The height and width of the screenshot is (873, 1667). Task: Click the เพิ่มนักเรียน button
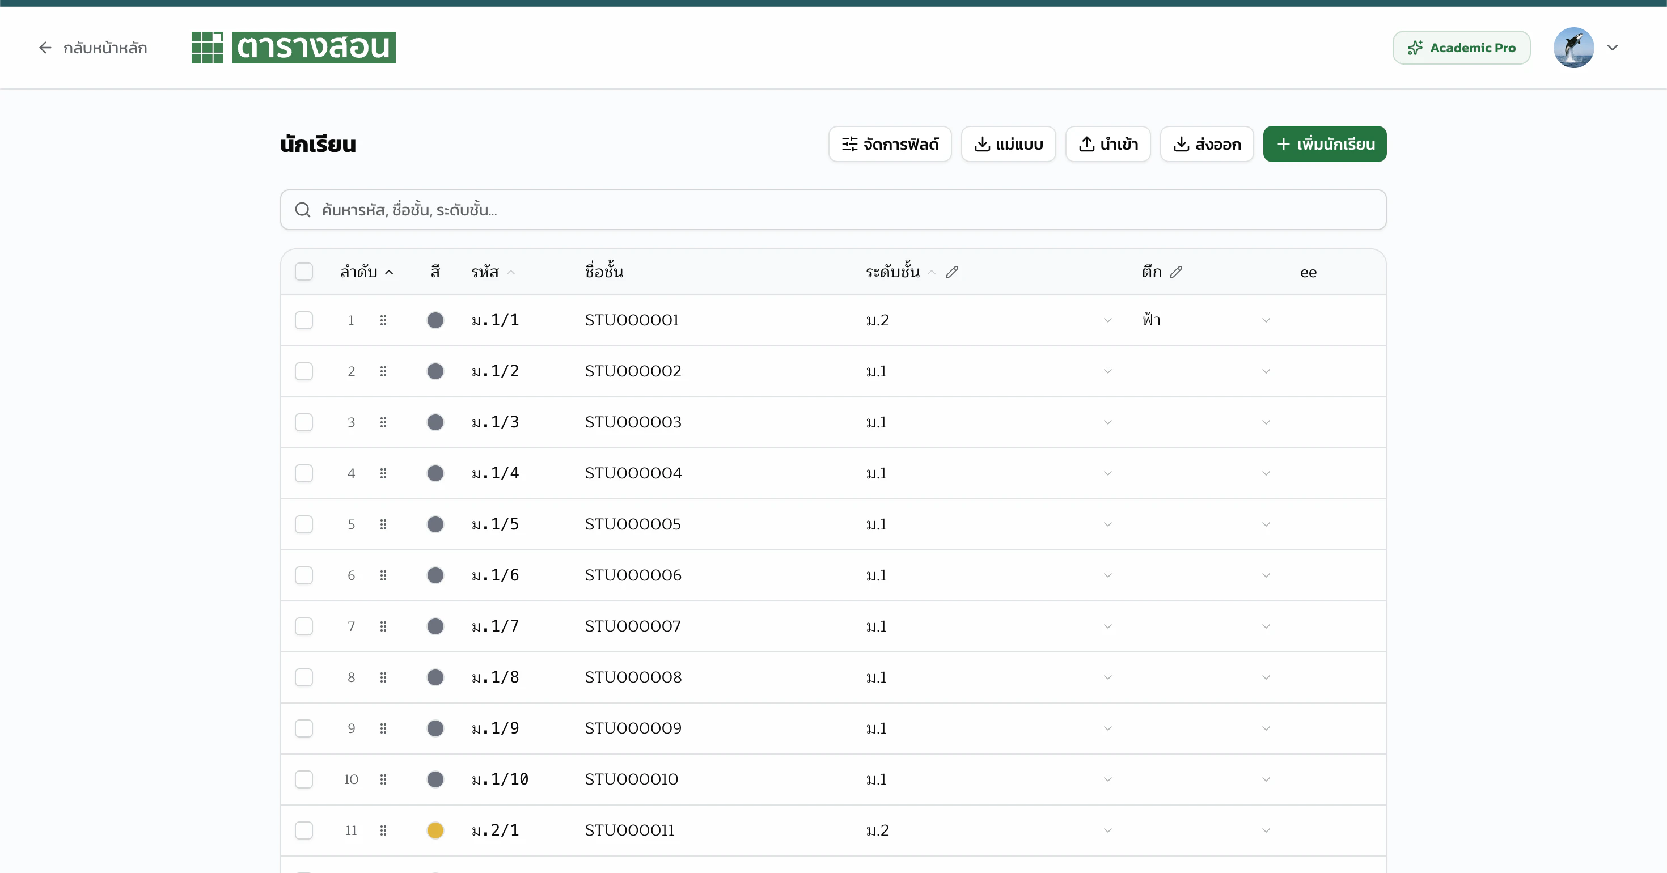pyautogui.click(x=1324, y=143)
